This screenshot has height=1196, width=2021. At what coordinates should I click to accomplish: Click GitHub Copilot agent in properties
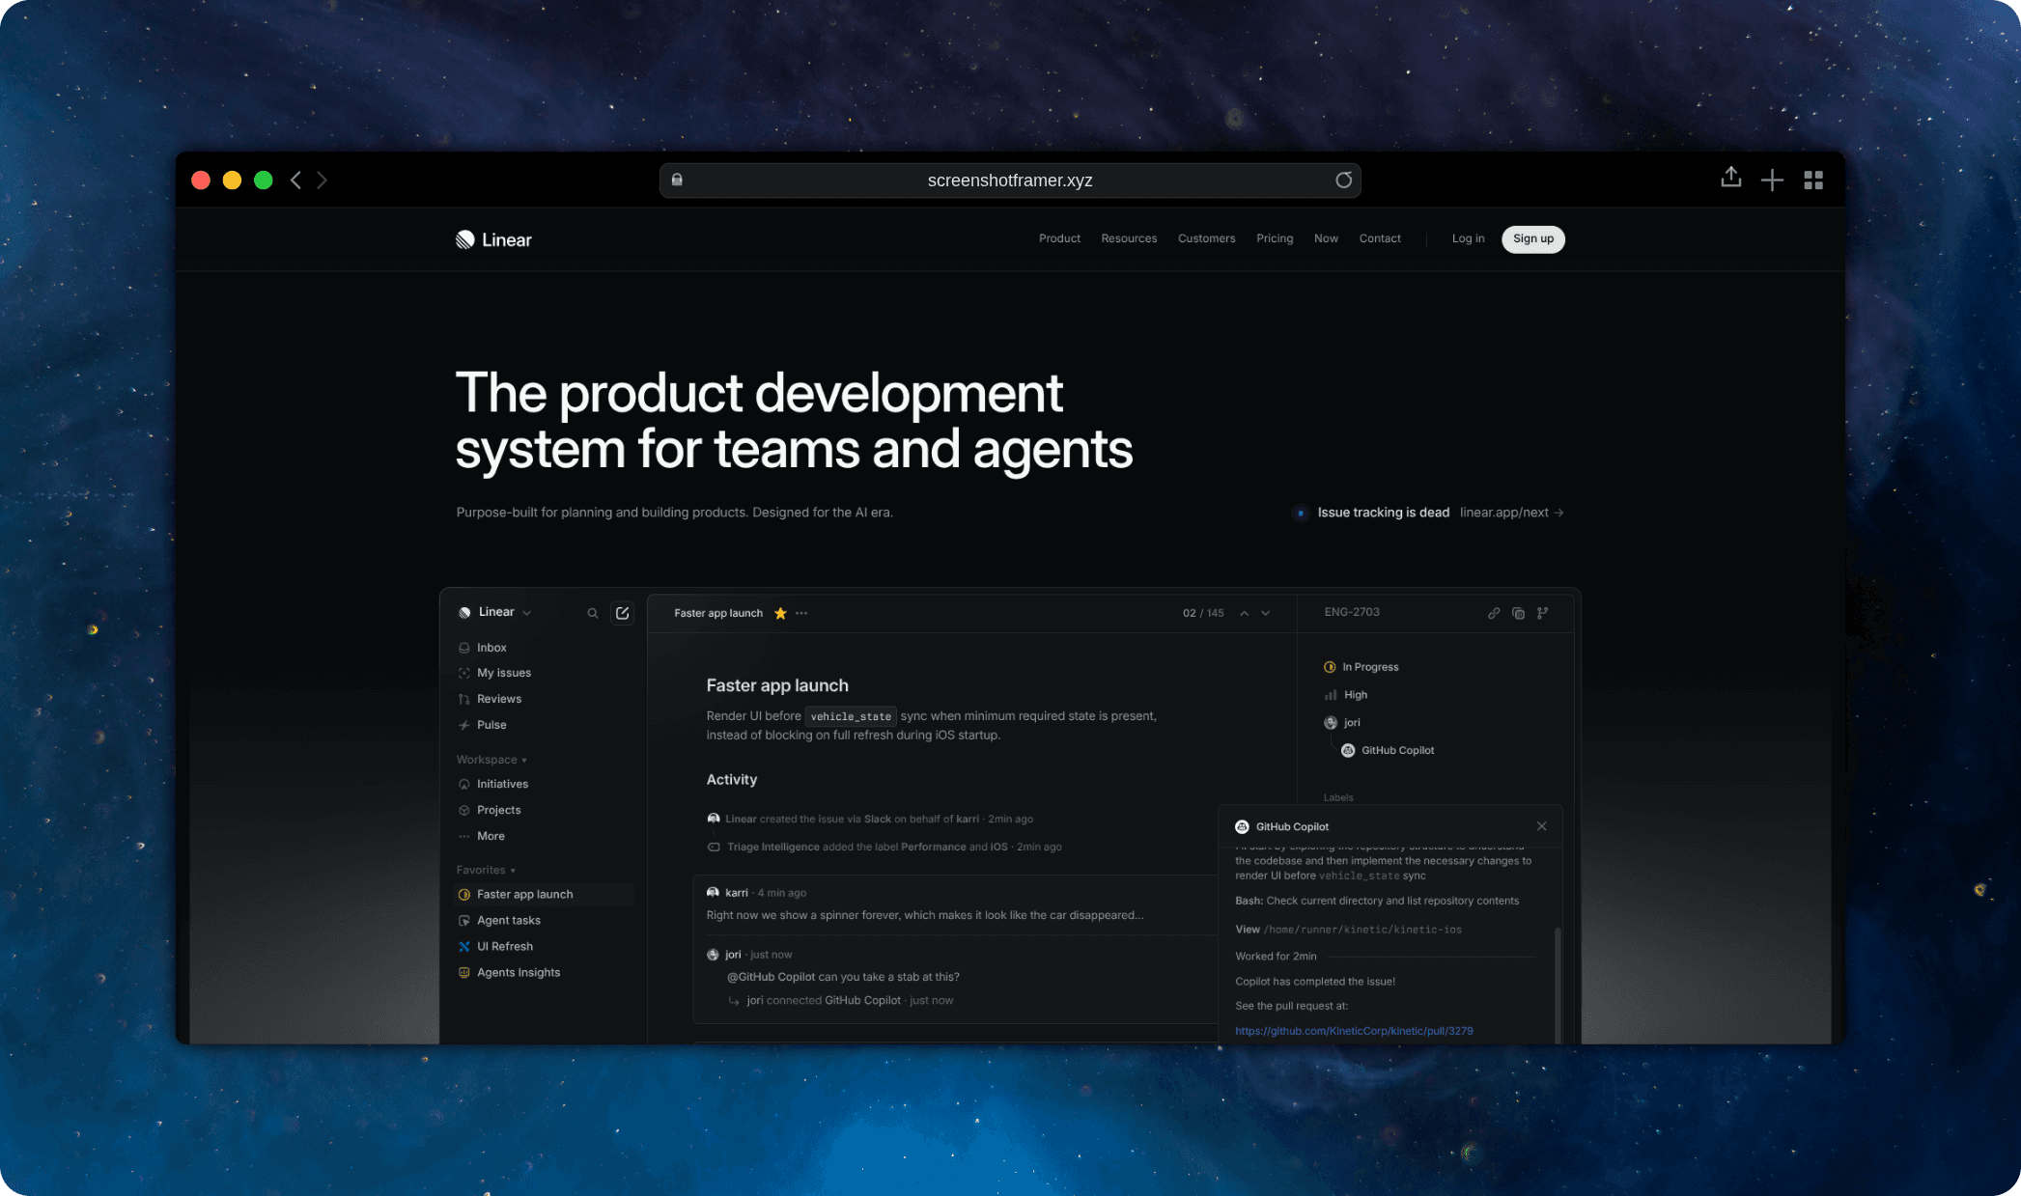point(1388,751)
